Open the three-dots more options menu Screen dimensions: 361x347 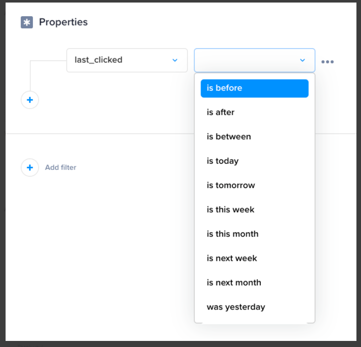(x=328, y=62)
